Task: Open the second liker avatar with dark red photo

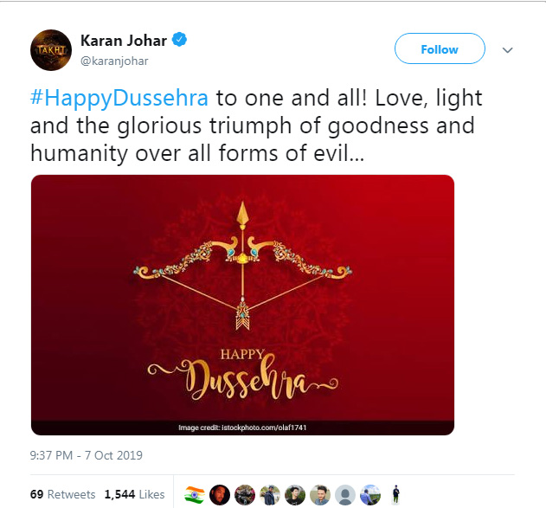Action: click(220, 495)
